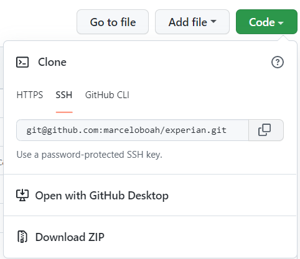The image size is (300, 259).
Task: Switch to the HTTPS clone tab
Action: pyautogui.click(x=30, y=95)
